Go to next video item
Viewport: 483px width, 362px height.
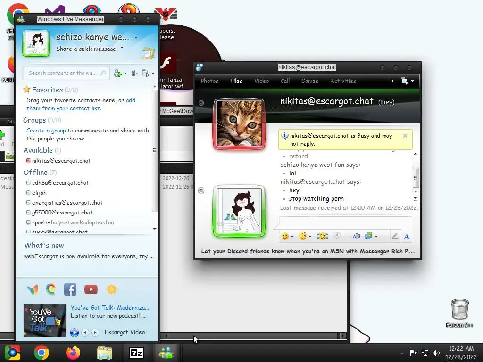pyautogui.click(x=95, y=332)
